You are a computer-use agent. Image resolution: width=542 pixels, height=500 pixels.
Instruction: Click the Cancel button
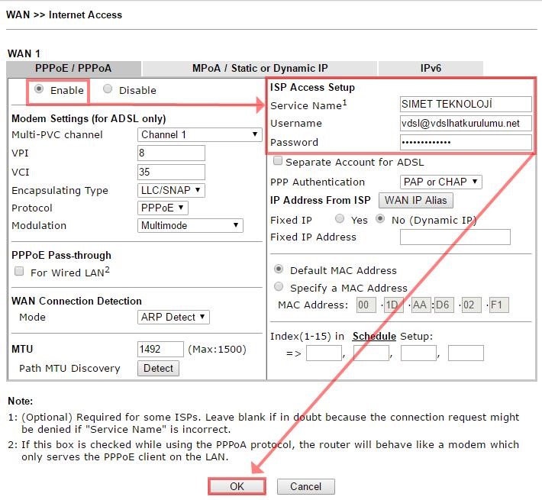305,486
